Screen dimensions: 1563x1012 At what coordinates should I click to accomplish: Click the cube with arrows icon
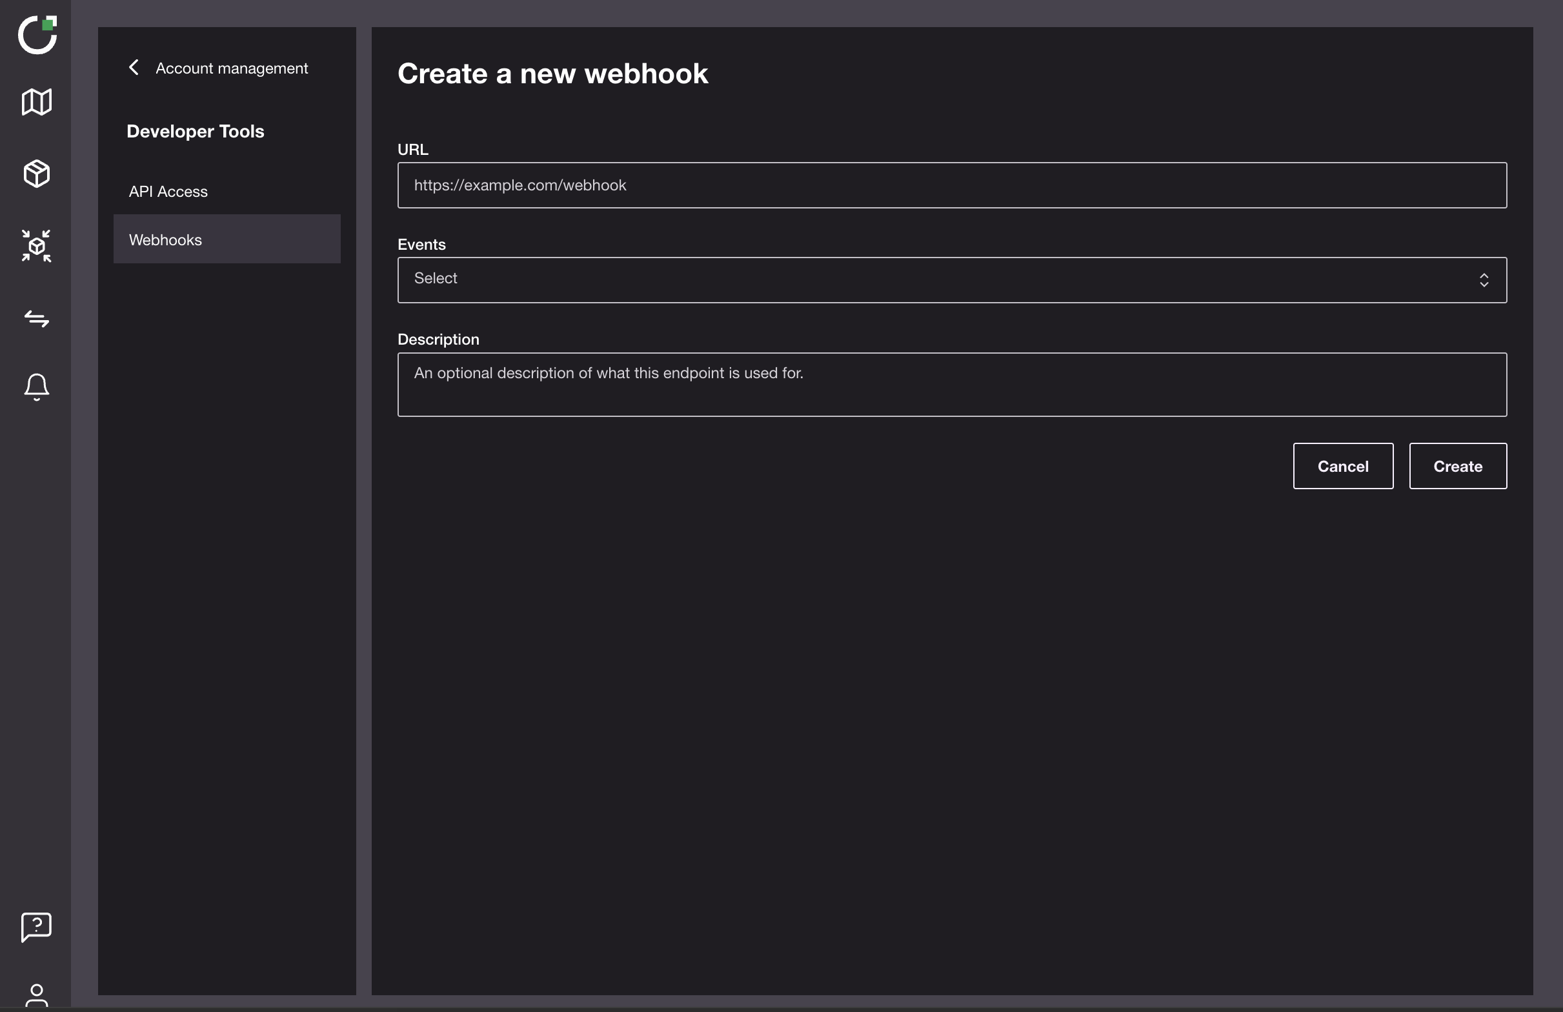(x=37, y=247)
